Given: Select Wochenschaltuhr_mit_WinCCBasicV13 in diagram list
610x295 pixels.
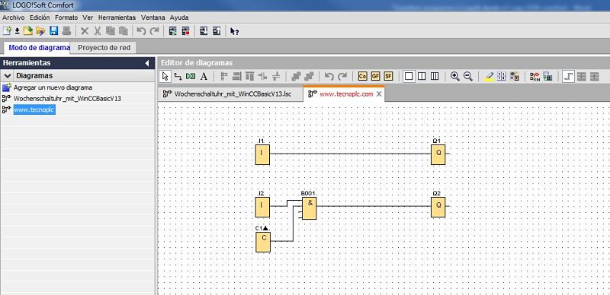Looking at the screenshot, I should [x=67, y=99].
